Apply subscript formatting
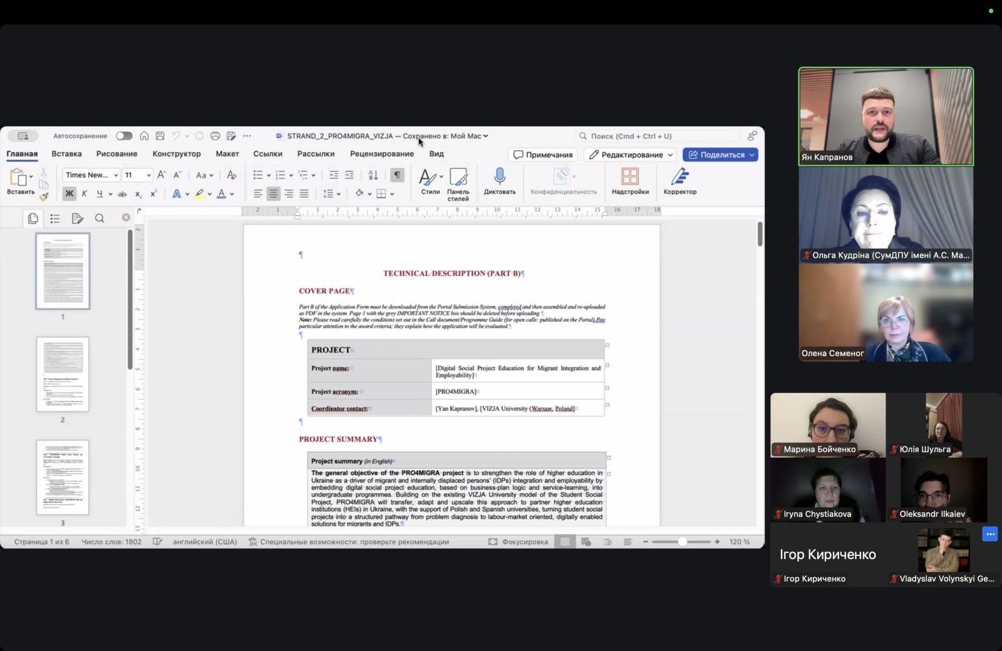The width and height of the screenshot is (1002, 651). point(138,194)
